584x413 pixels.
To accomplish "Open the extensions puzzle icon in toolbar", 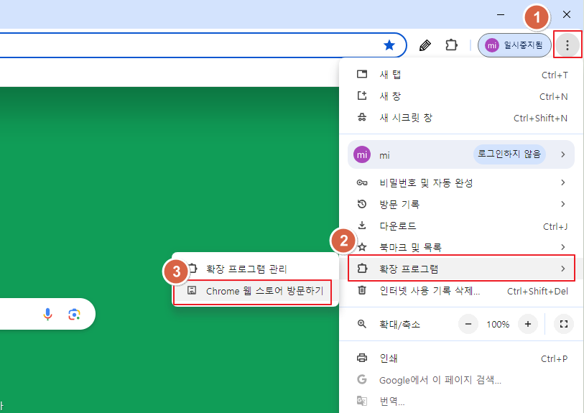I will tap(451, 45).
